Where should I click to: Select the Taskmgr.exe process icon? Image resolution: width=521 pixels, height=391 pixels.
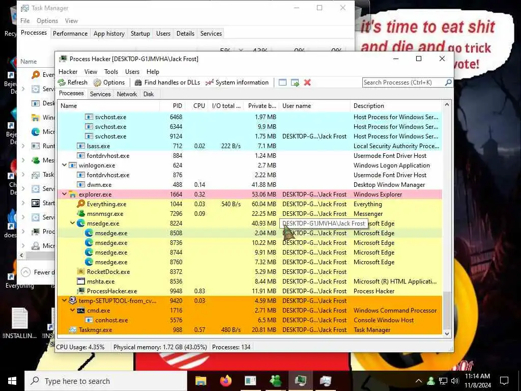(73, 329)
